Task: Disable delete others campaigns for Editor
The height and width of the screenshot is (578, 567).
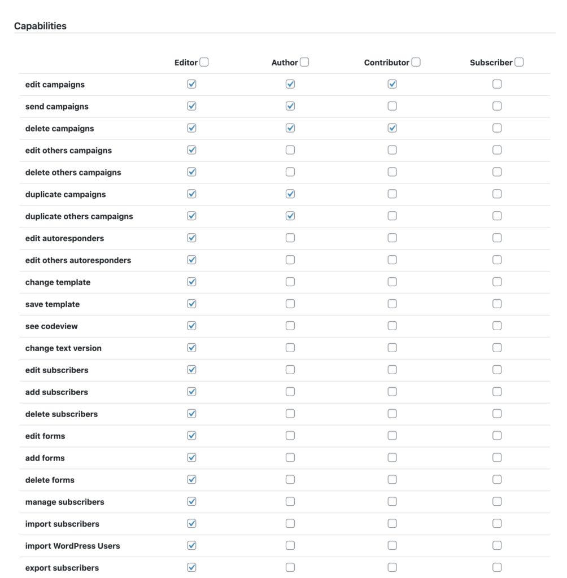Action: click(191, 172)
